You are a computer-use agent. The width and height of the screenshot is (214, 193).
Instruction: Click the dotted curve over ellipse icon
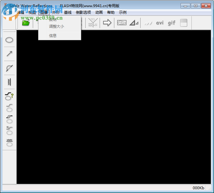(x=9, y=119)
